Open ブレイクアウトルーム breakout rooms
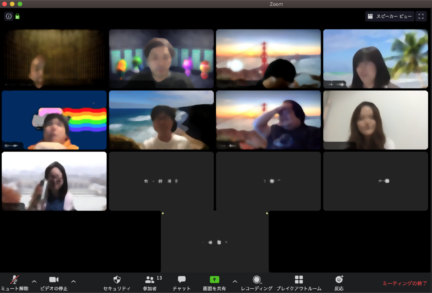Image resolution: width=432 pixels, height=293 pixels. 299,283
